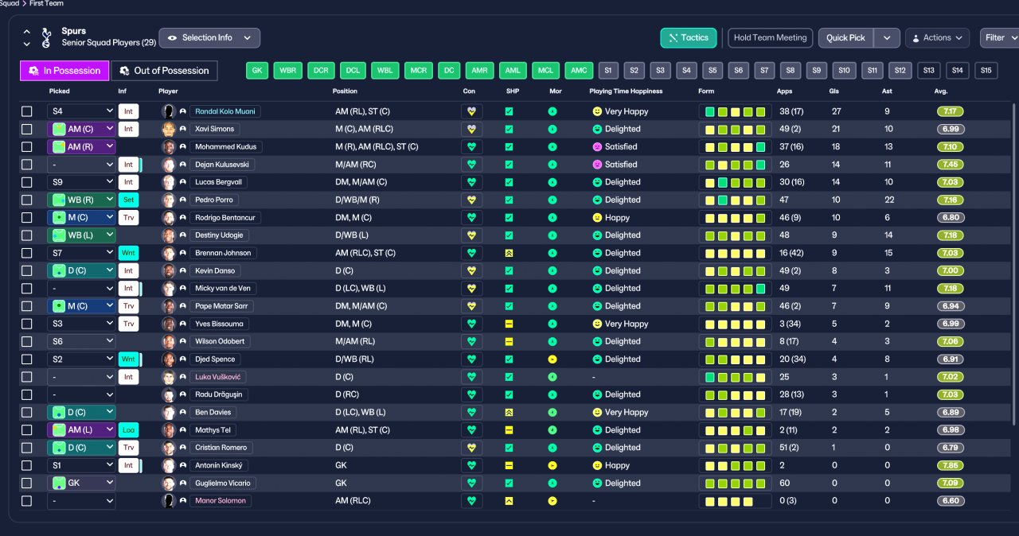
Task: Click the Quick Pick button
Action: tap(845, 37)
